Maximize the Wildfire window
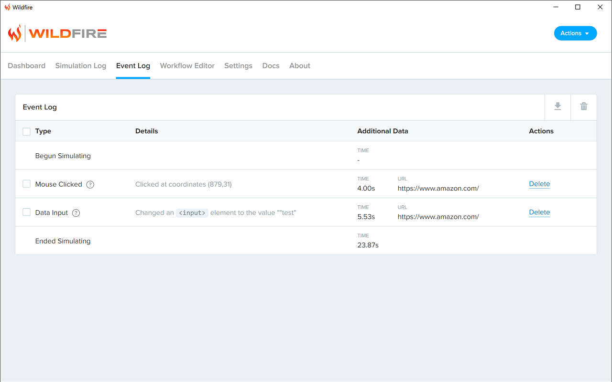612x382 pixels. 578,7
